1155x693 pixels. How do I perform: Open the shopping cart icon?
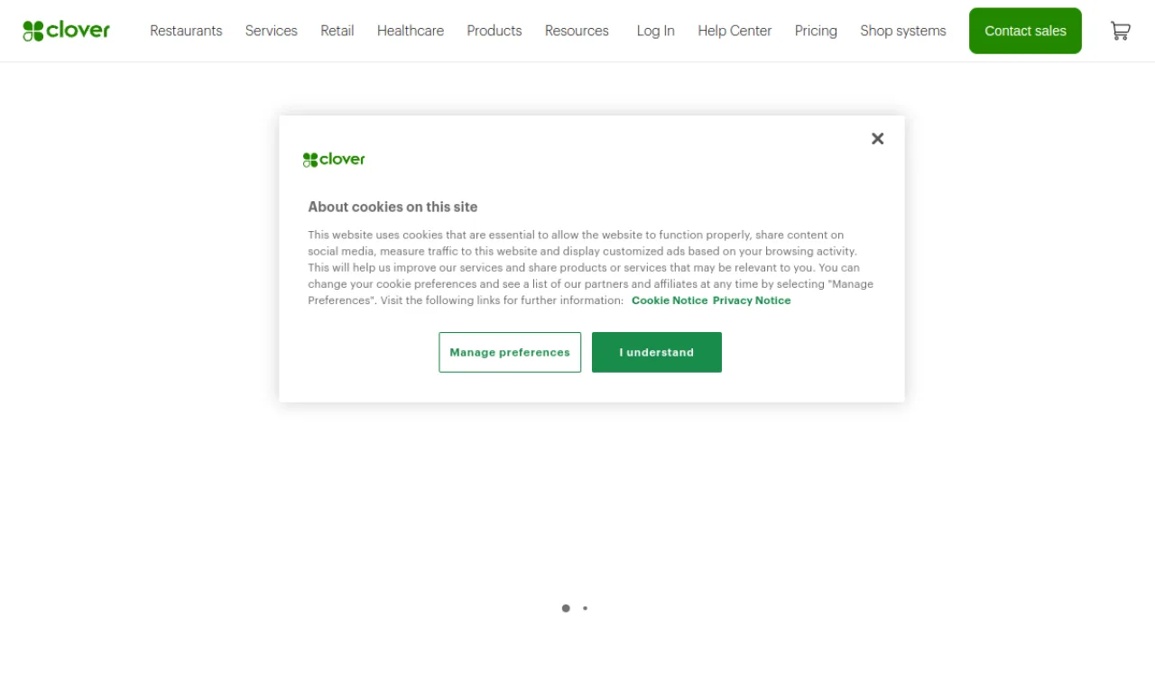pos(1120,31)
